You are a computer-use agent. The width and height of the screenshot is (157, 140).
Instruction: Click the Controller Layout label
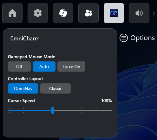(x=25, y=79)
